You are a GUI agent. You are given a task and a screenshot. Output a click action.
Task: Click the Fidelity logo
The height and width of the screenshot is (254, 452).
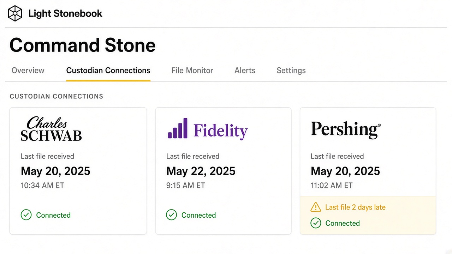(208, 129)
